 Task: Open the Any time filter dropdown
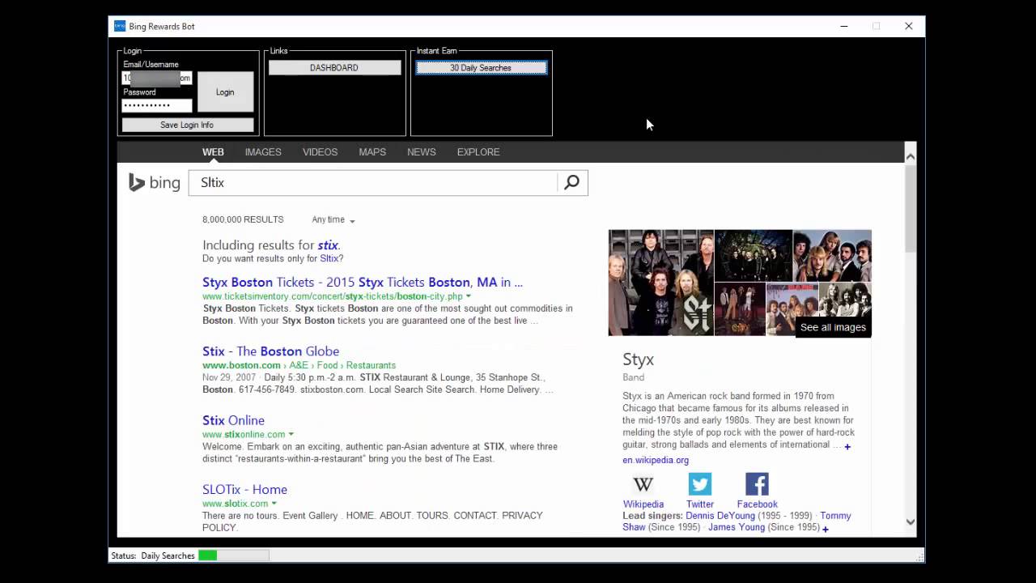coord(333,219)
